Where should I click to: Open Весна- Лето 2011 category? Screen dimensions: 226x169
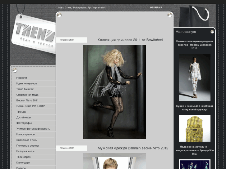click(x=27, y=100)
